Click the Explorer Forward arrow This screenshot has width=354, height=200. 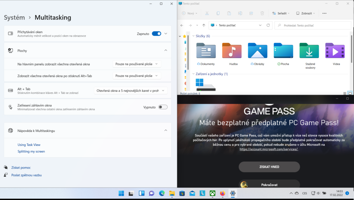coord(190,26)
